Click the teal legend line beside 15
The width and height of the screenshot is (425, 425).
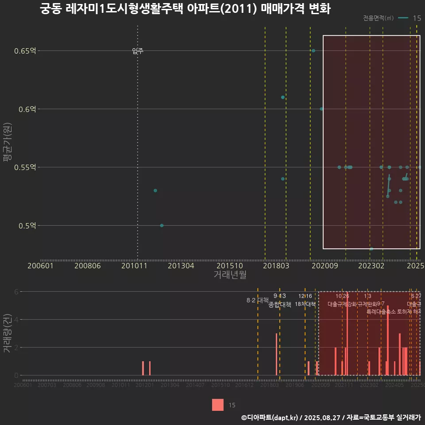pos(403,18)
